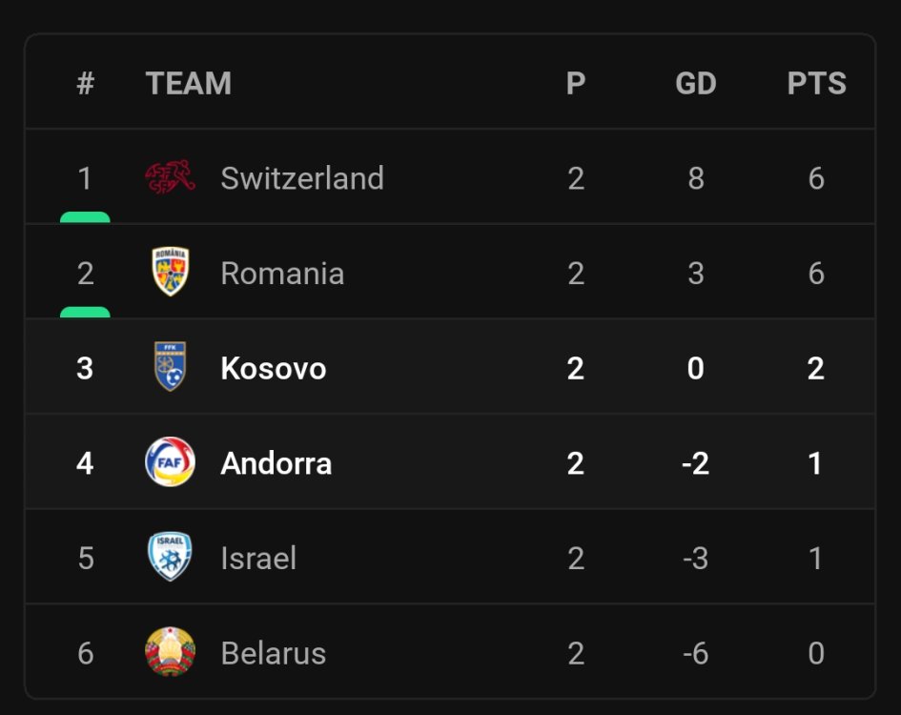Click the Israel football association badge

point(170,557)
